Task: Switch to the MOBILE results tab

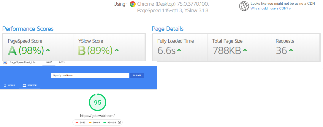Action: point(10,85)
